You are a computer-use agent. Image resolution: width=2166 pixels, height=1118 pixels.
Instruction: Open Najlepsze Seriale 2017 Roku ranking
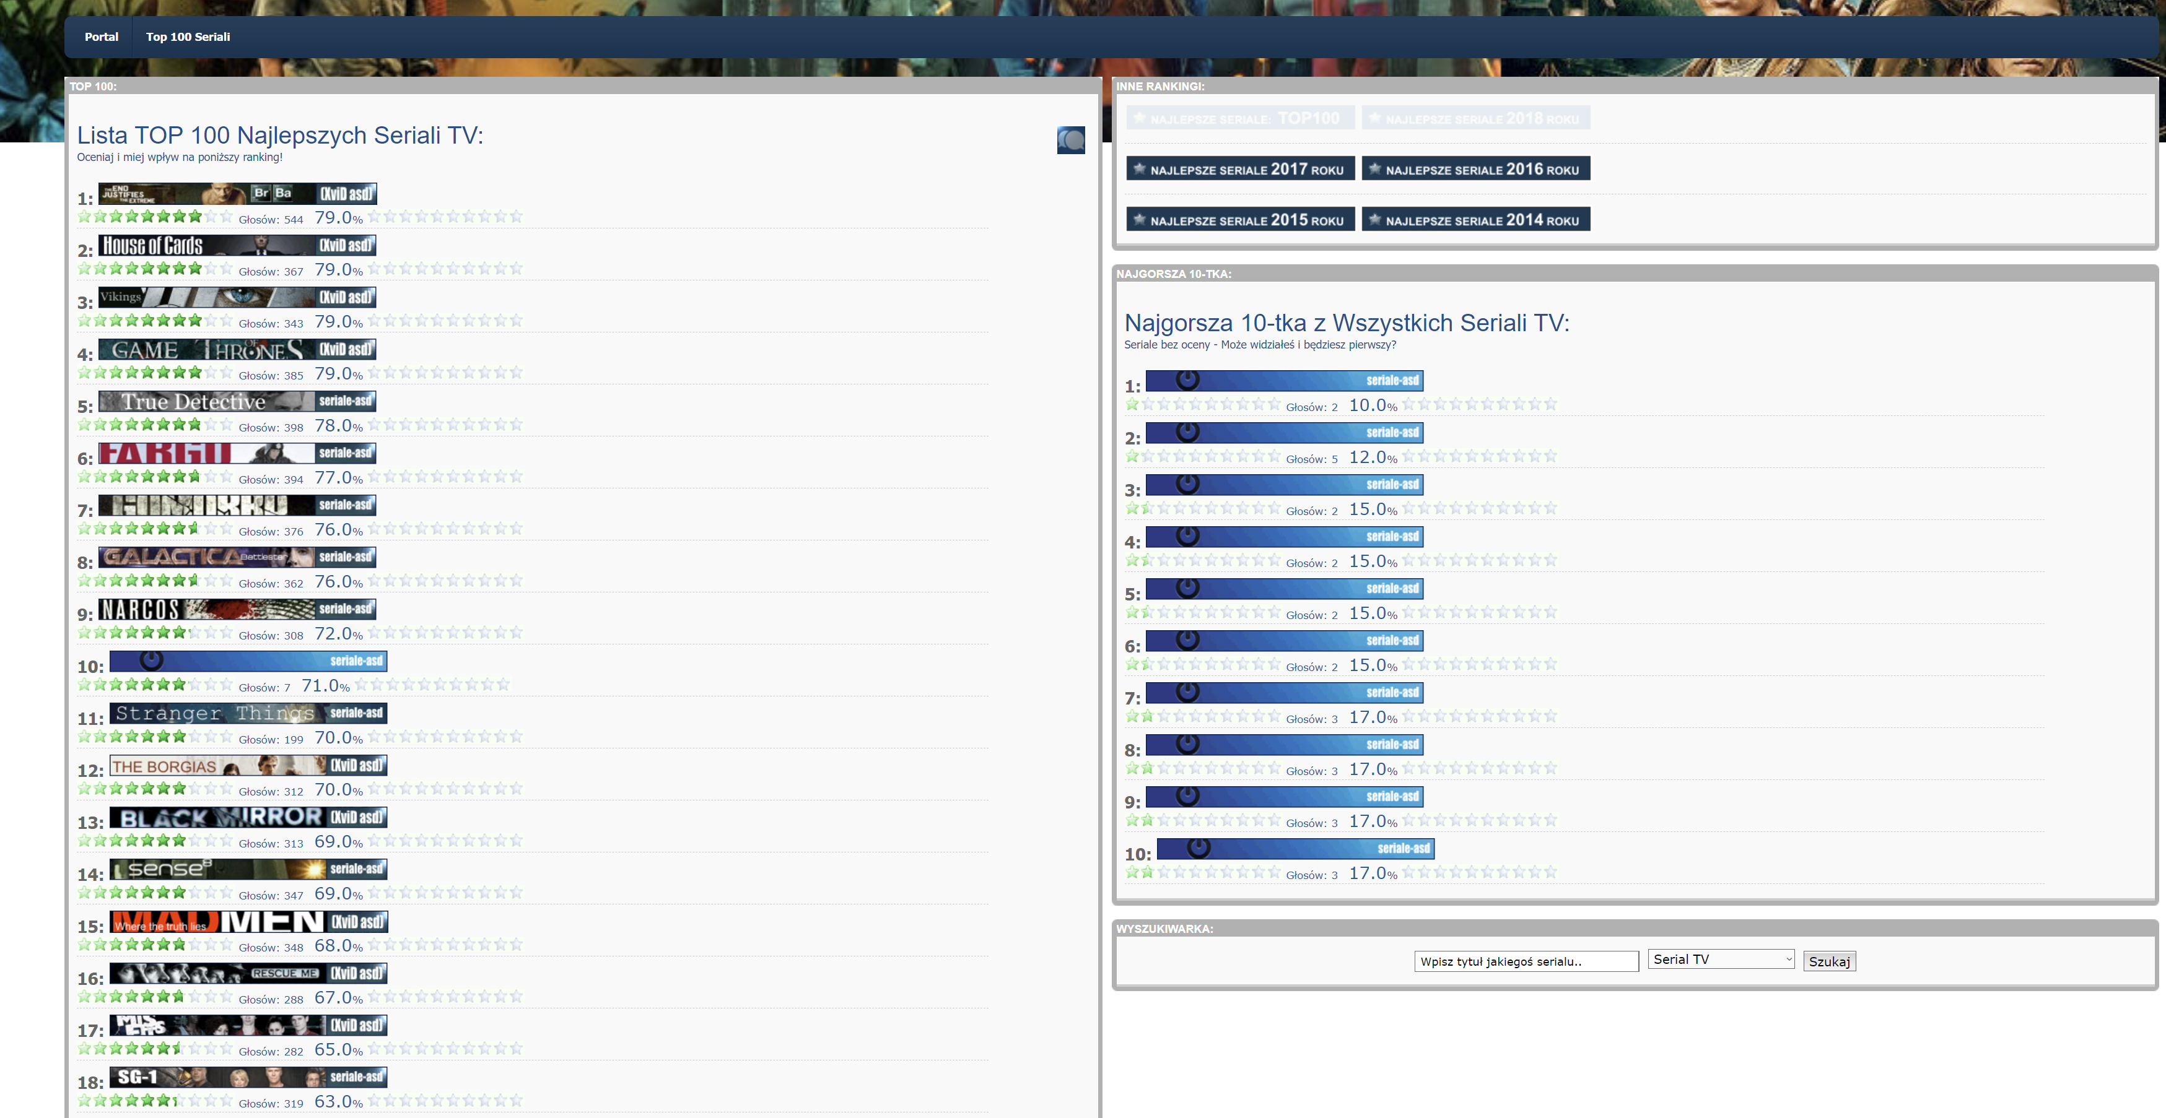point(1239,169)
